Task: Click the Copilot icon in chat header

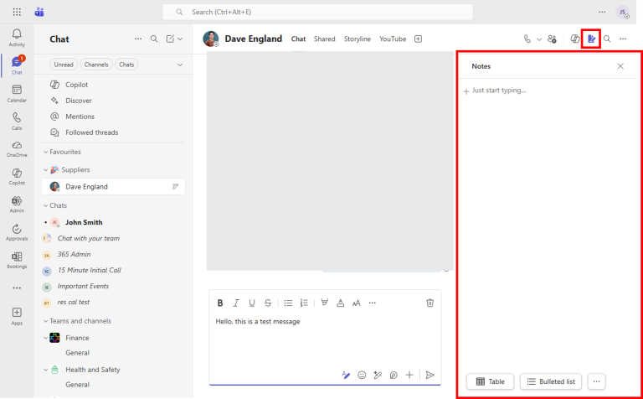Action: click(575, 39)
